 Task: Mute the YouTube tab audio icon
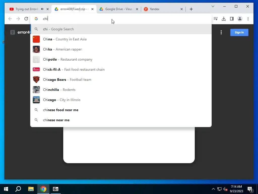point(42,9)
